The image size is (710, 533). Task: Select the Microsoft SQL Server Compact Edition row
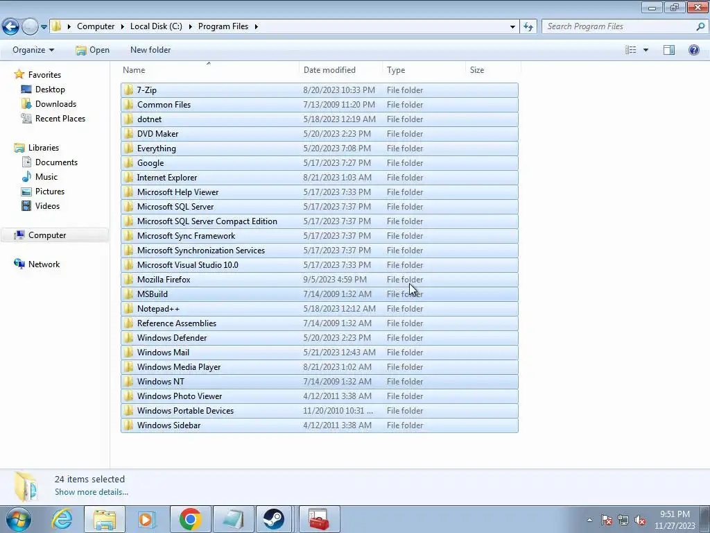point(319,221)
